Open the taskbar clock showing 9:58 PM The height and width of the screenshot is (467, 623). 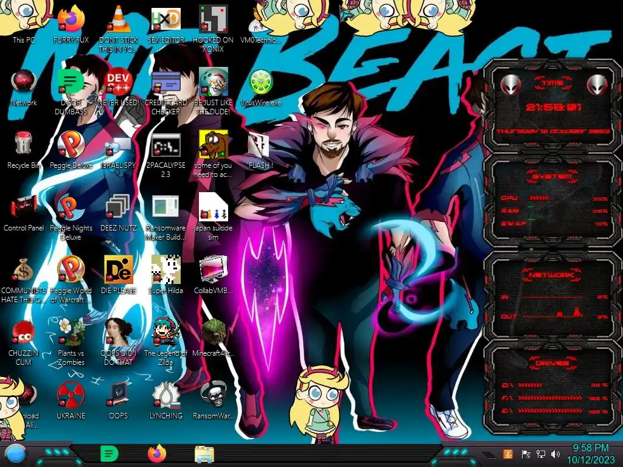590,454
